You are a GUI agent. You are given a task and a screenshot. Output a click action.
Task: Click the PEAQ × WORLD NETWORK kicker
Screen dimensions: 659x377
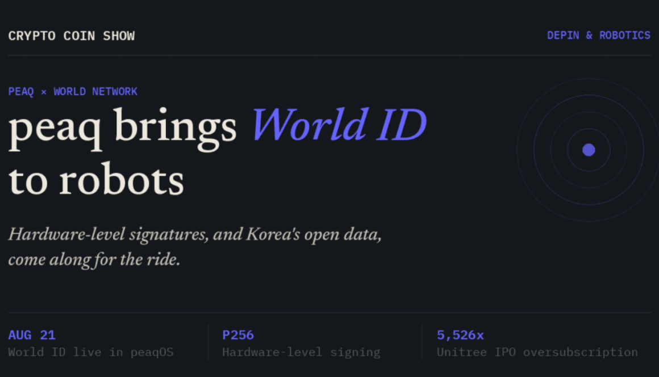click(x=73, y=91)
